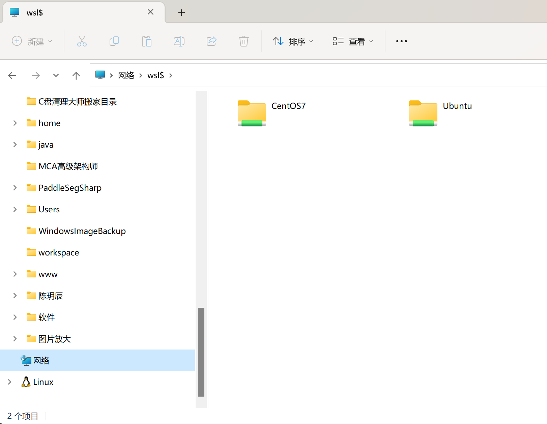Click the Cut scissors icon
Viewport: 547px width, 424px height.
click(82, 41)
